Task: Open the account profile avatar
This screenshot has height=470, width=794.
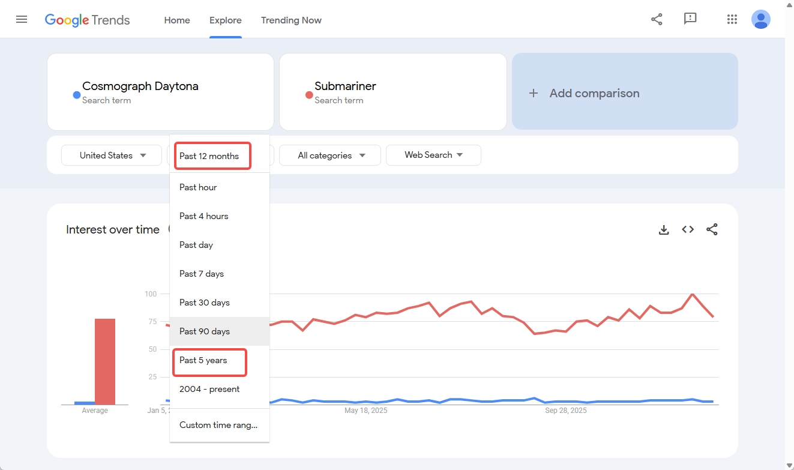Action: pos(760,19)
